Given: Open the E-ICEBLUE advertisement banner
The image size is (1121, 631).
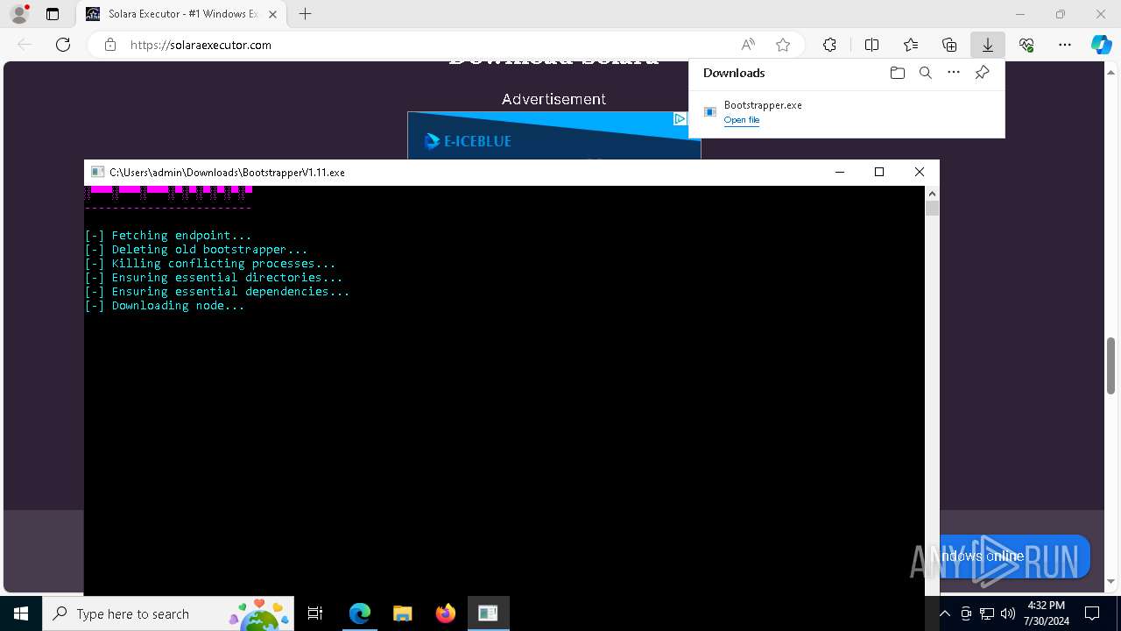Looking at the screenshot, I should (553, 136).
